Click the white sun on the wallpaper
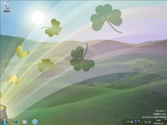Viewport: 167px width, 125px height. click(x=38, y=17)
